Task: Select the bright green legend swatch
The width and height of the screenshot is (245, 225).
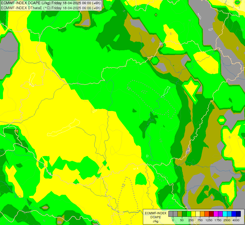Action: (x=189, y=214)
